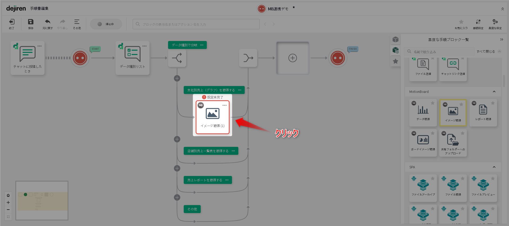Open menu of データ種別リスト block

pos(144,46)
